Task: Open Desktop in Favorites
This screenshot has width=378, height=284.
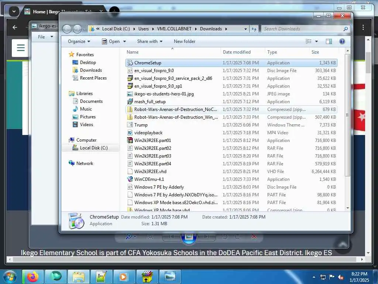Action: point(88,62)
